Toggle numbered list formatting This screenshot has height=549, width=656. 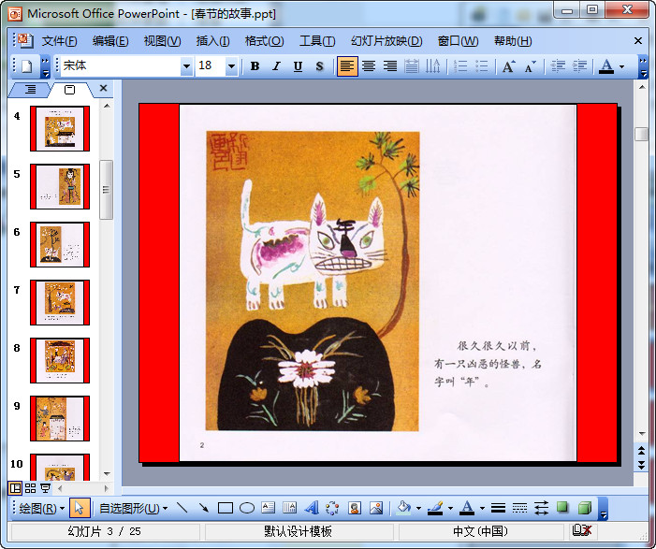coord(460,66)
